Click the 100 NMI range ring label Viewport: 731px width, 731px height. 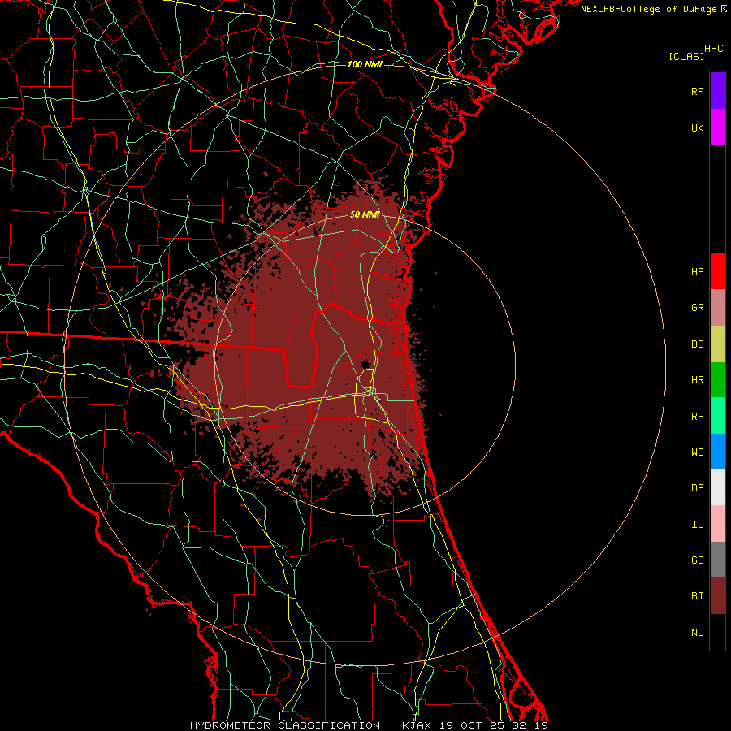click(365, 64)
